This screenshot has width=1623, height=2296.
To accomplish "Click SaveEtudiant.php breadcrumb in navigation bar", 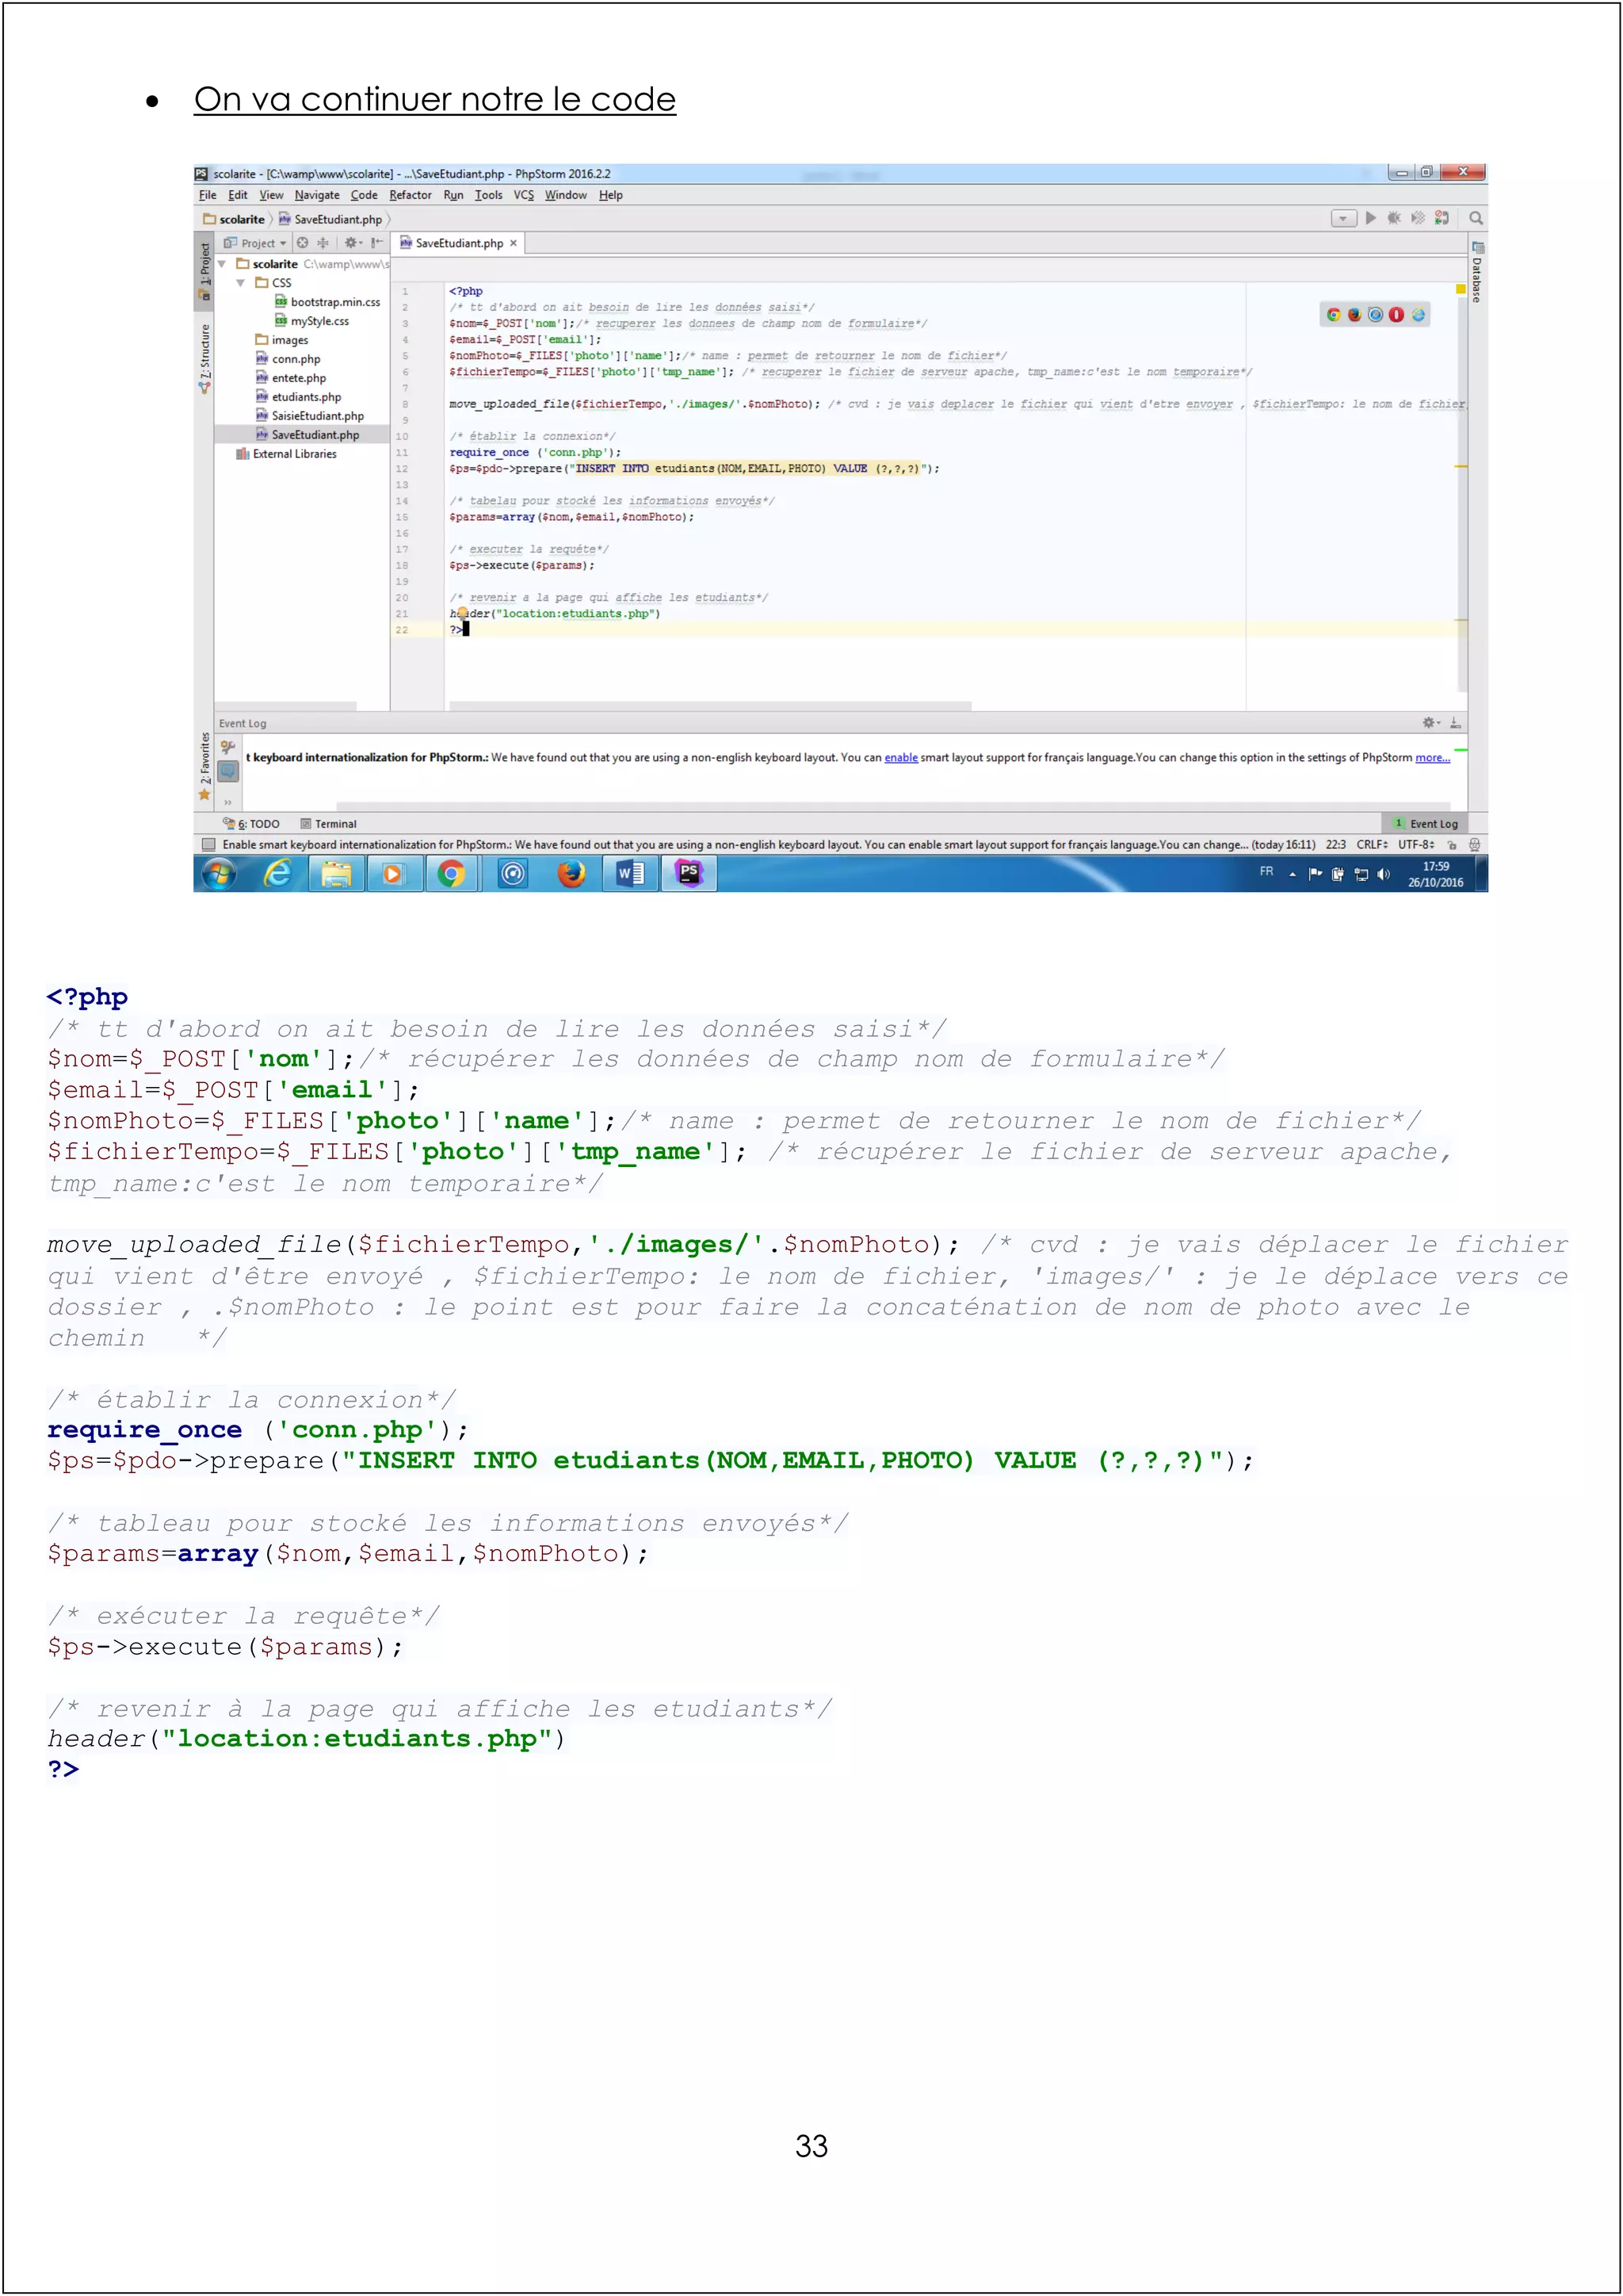I will coord(330,219).
